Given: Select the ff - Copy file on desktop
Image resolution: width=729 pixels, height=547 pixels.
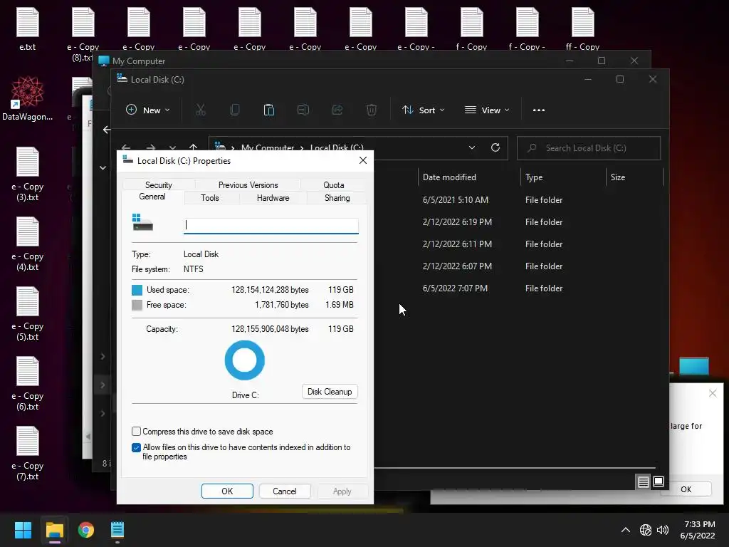Looking at the screenshot, I should coord(582,29).
